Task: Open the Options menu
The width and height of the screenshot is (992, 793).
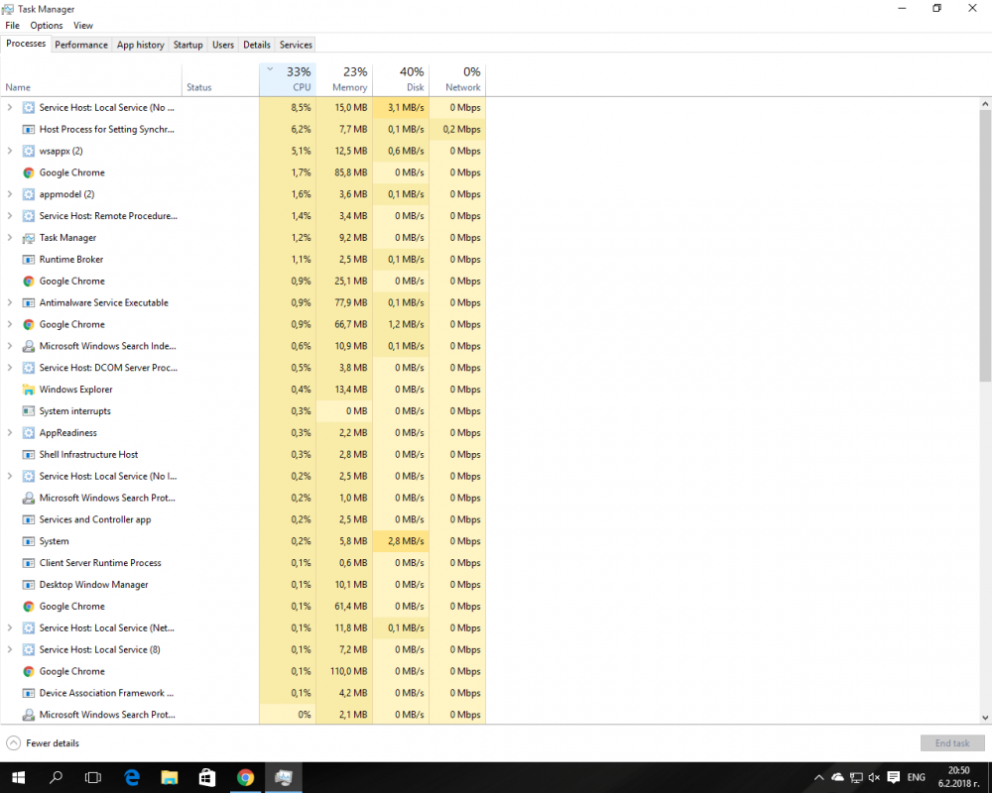Action: click(x=47, y=26)
